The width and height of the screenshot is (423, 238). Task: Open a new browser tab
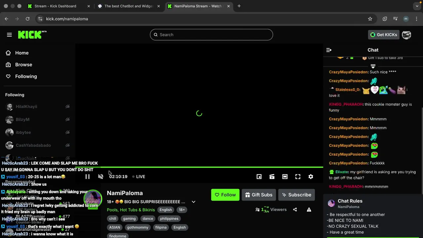(239, 6)
